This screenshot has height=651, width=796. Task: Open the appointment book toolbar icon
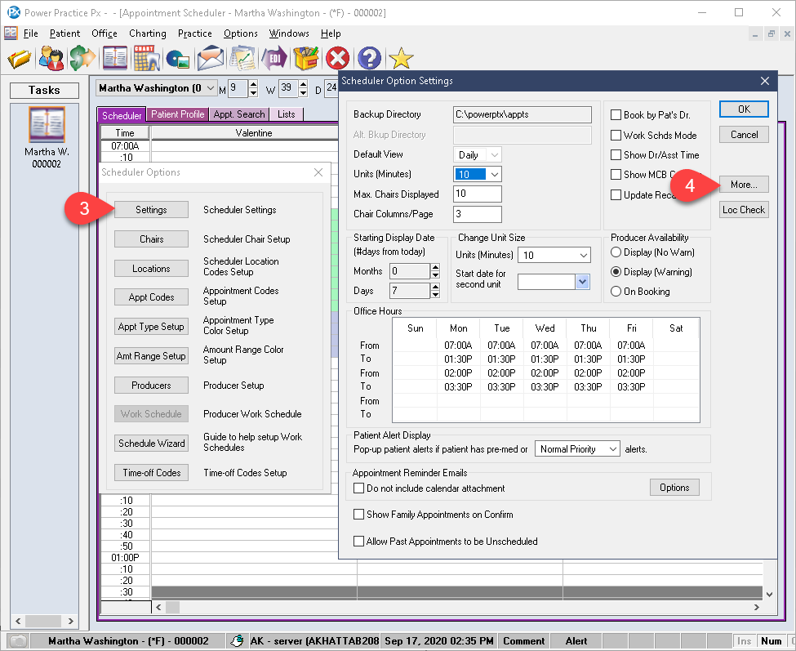(115, 58)
